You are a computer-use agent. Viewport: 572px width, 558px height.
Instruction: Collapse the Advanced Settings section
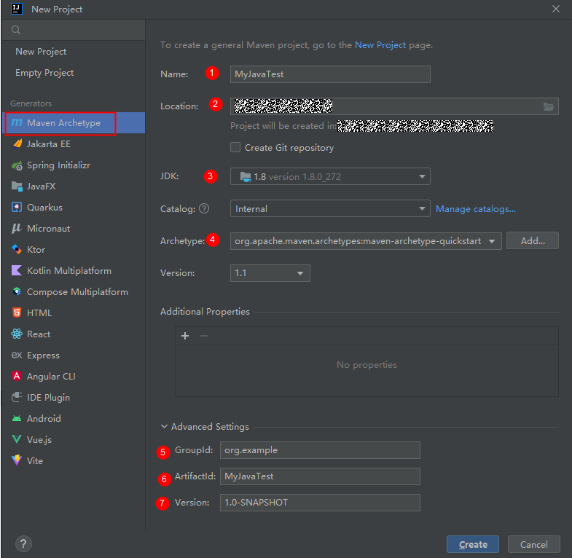click(x=164, y=427)
